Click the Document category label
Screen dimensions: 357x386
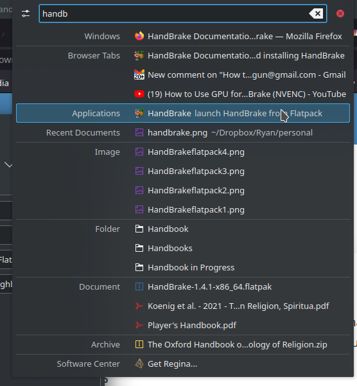(100, 287)
